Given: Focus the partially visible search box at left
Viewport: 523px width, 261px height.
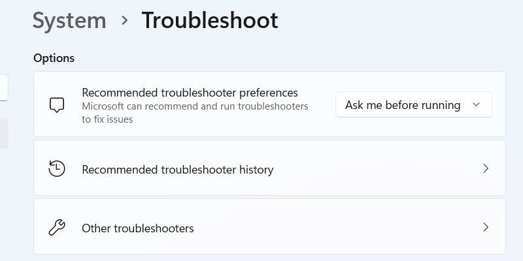Looking at the screenshot, I should click(x=4, y=88).
